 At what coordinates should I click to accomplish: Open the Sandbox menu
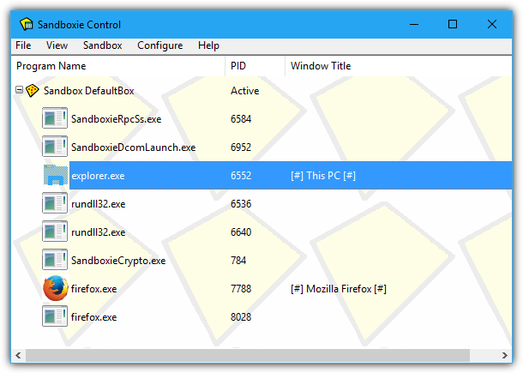[x=102, y=45]
